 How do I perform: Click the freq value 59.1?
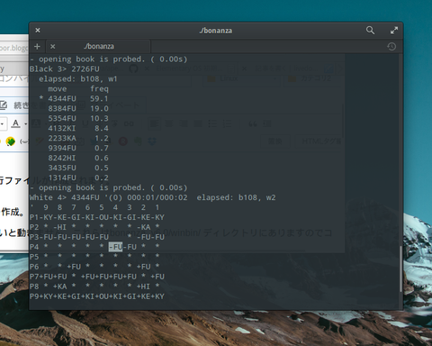(x=99, y=98)
